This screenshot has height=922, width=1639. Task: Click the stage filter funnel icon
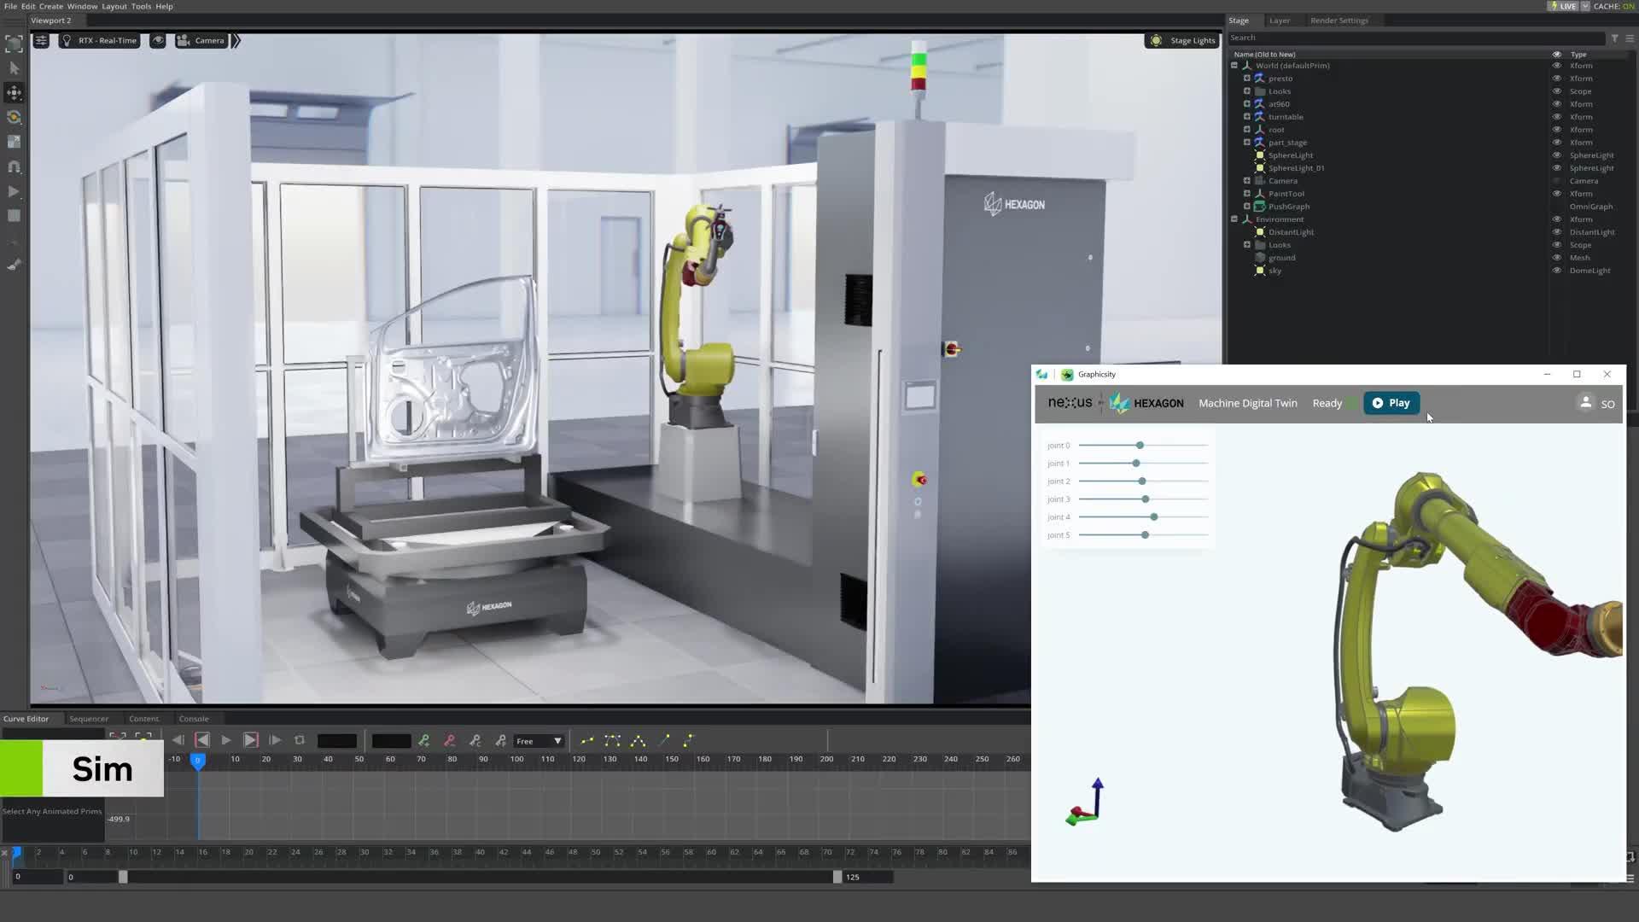(x=1614, y=38)
